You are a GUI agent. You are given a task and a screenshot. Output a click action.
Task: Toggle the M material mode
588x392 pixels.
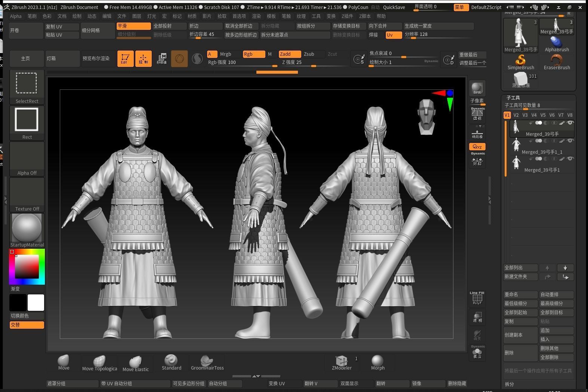(x=270, y=54)
